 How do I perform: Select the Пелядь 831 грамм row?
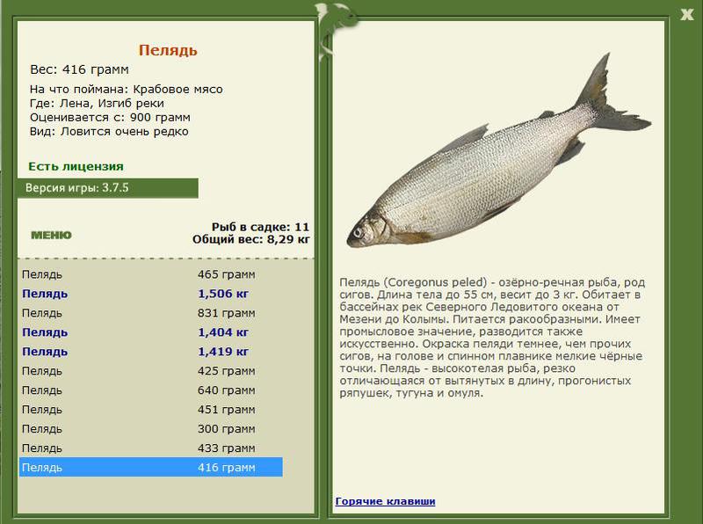click(150, 313)
